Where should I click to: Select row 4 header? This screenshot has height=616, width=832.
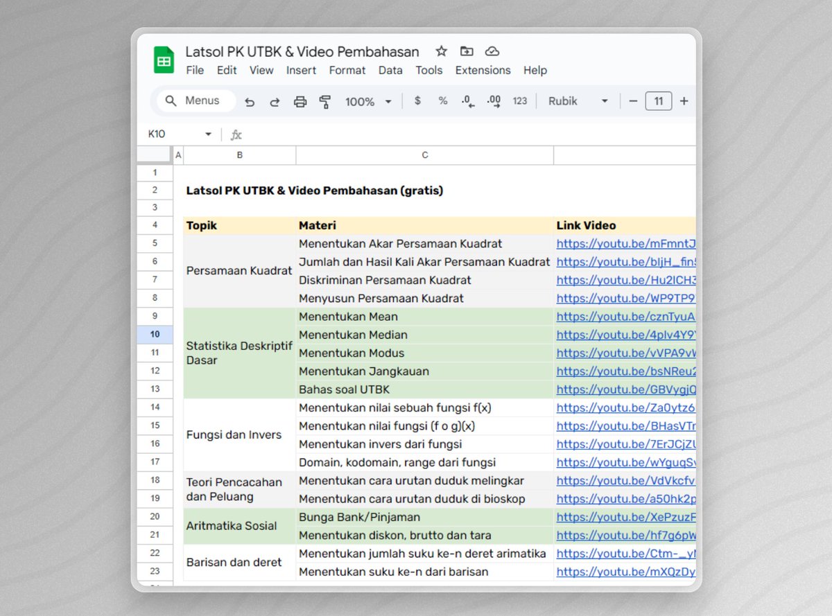coord(155,225)
